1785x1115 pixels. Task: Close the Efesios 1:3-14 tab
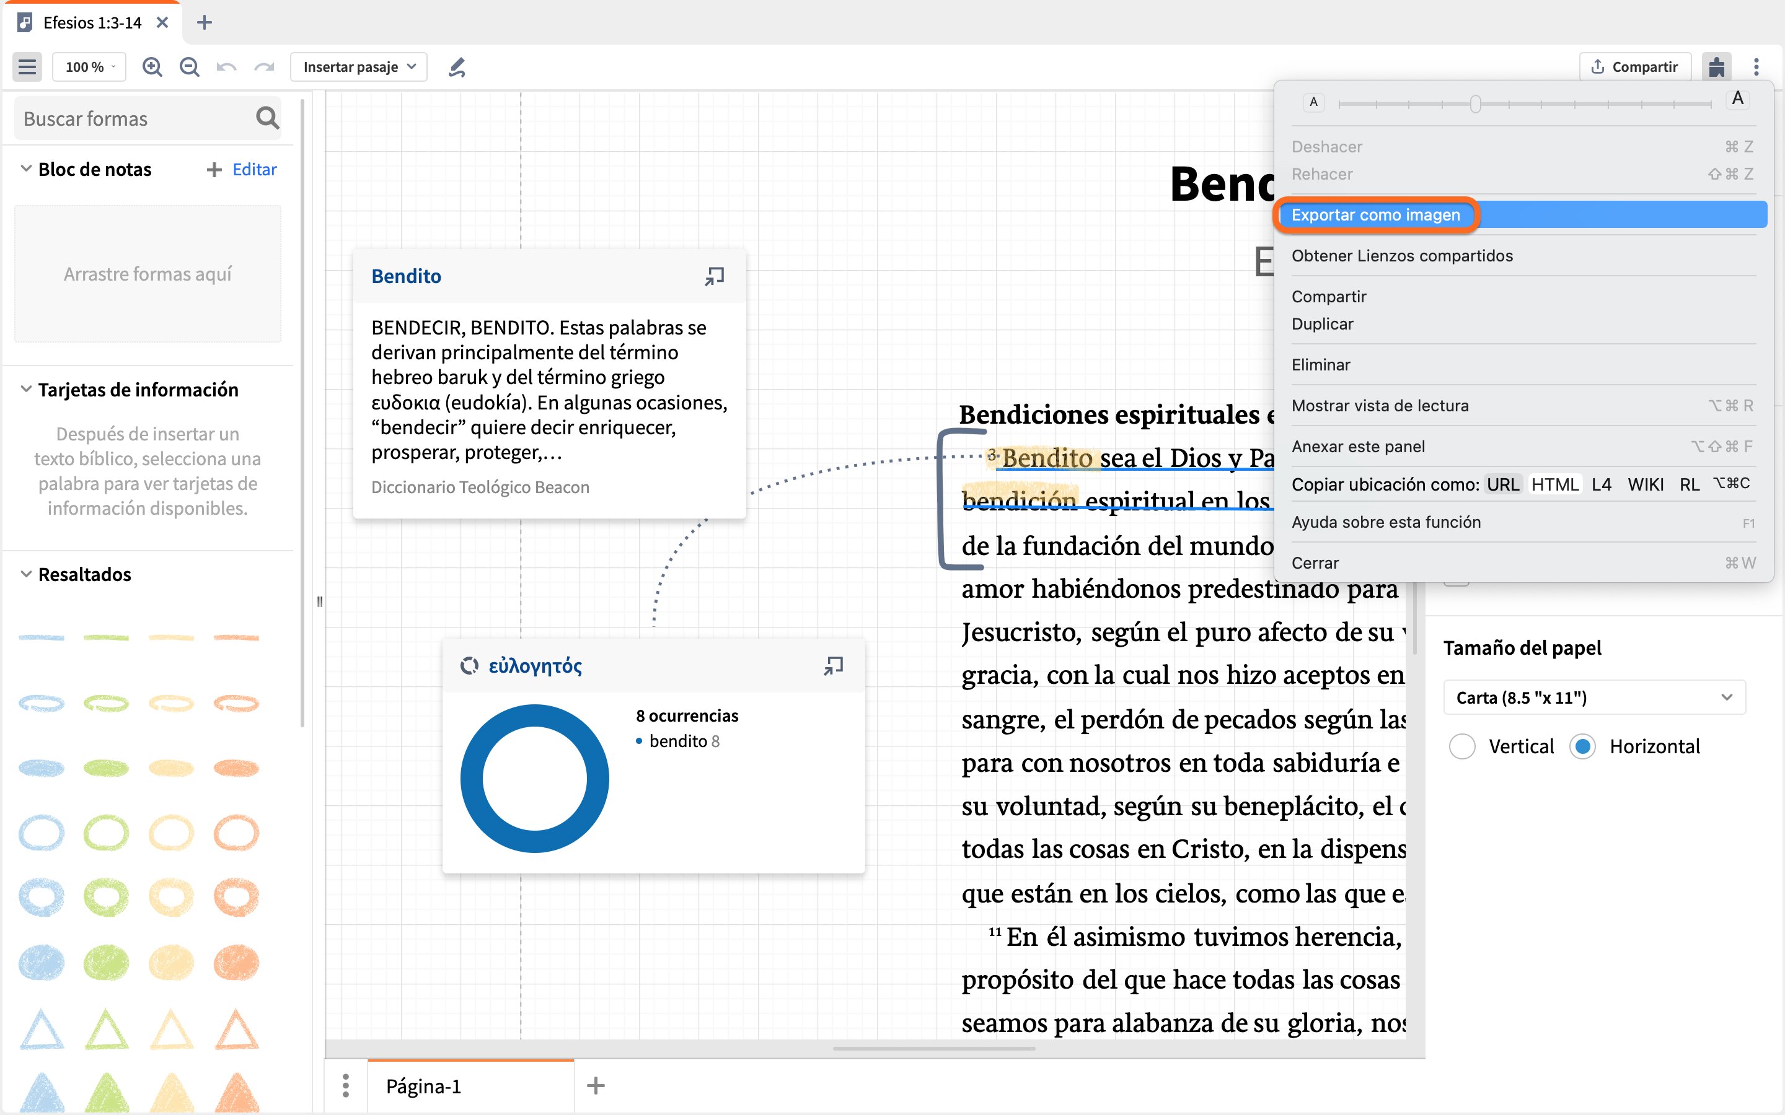click(162, 23)
